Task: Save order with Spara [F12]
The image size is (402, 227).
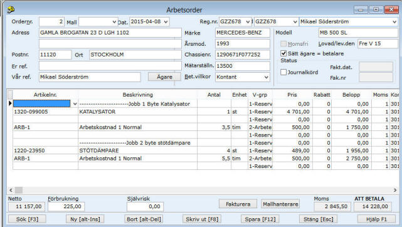Action: [x=260, y=219]
